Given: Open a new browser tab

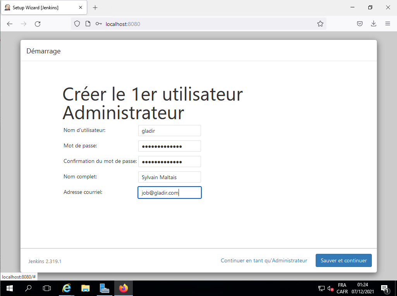Looking at the screenshot, I should 95,8.
